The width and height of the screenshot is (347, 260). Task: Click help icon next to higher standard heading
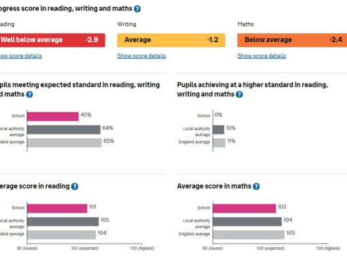[239, 95]
